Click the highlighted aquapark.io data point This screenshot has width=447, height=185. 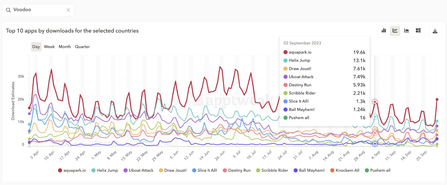[375, 102]
